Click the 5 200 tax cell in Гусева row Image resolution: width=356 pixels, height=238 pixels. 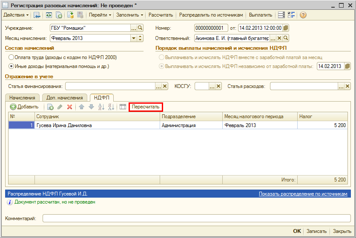[322, 125]
